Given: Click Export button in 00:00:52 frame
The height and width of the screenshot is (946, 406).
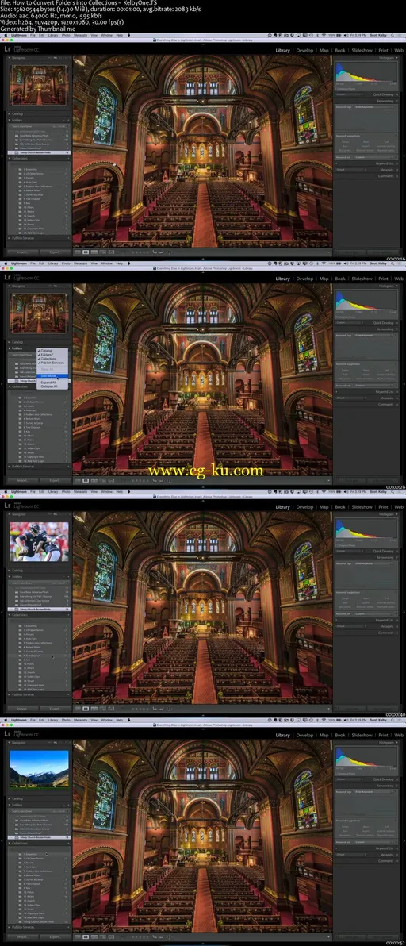Looking at the screenshot, I should tap(54, 937).
